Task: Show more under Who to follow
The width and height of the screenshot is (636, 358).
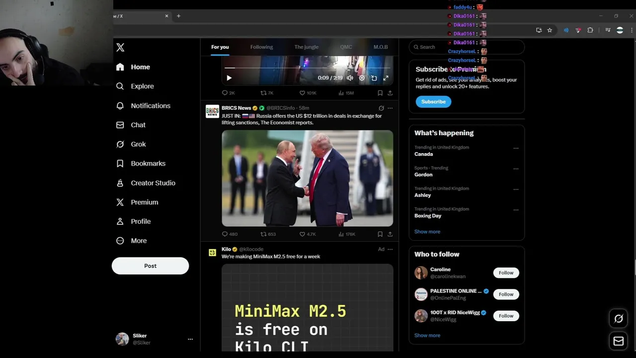Action: pyautogui.click(x=427, y=336)
